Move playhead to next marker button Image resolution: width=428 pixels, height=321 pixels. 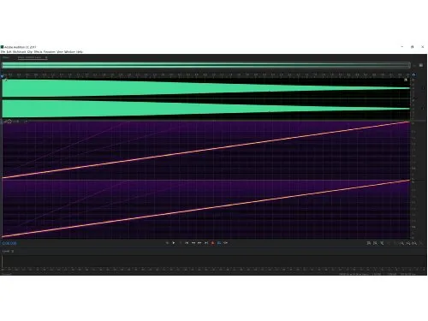click(206, 243)
